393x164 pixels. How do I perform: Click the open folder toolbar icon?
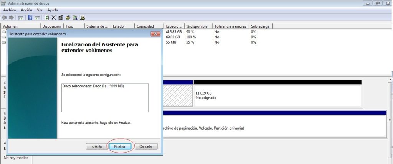pos(68,18)
